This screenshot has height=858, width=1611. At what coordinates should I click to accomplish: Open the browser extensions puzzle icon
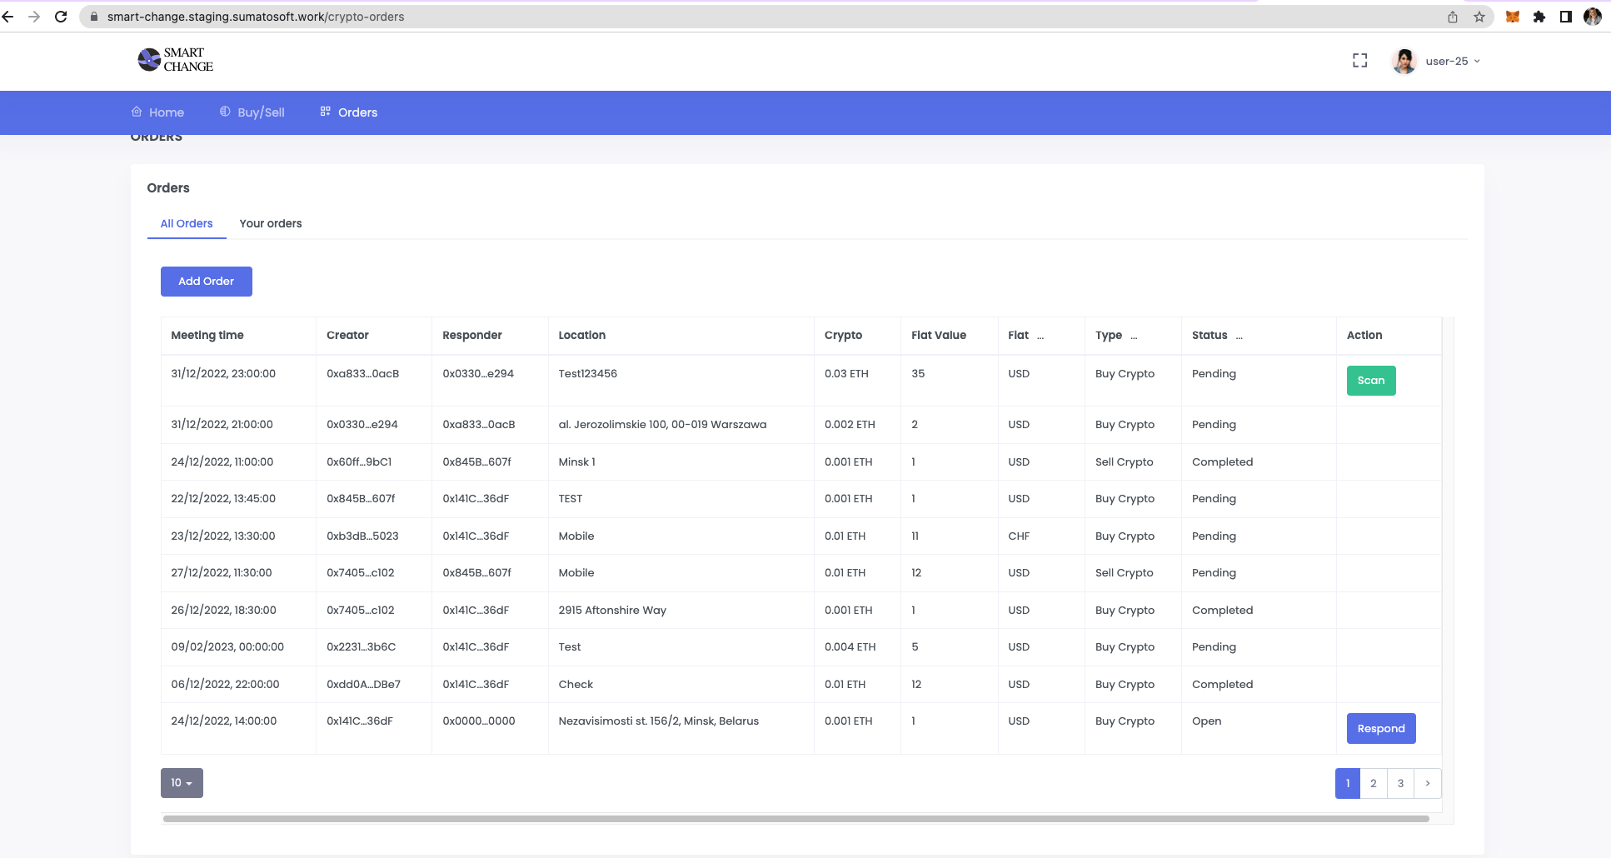(1539, 17)
